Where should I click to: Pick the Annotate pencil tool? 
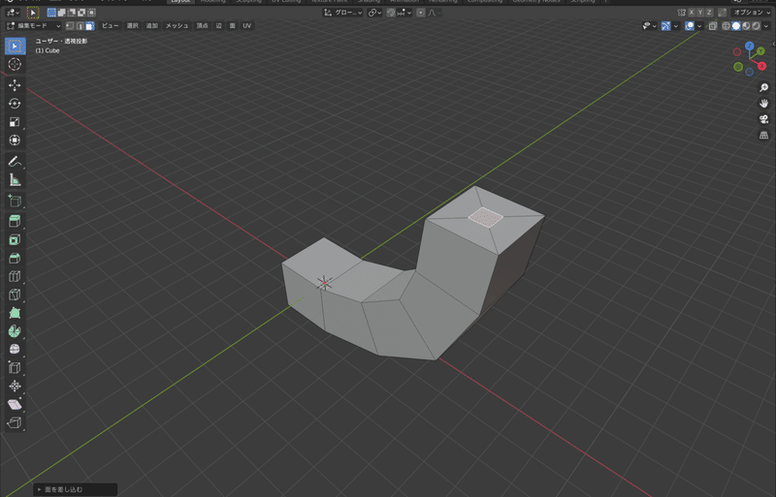(15, 161)
